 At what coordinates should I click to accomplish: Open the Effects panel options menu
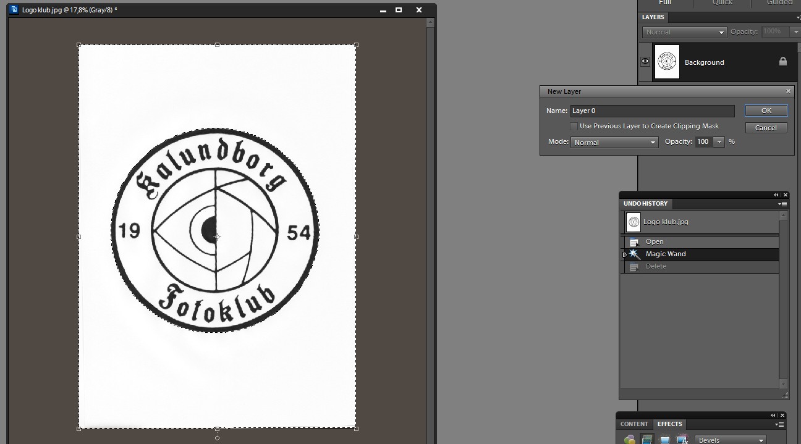(x=779, y=424)
